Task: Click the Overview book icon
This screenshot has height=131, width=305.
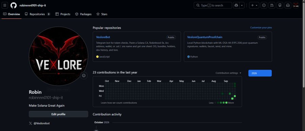Action: point(5,14)
